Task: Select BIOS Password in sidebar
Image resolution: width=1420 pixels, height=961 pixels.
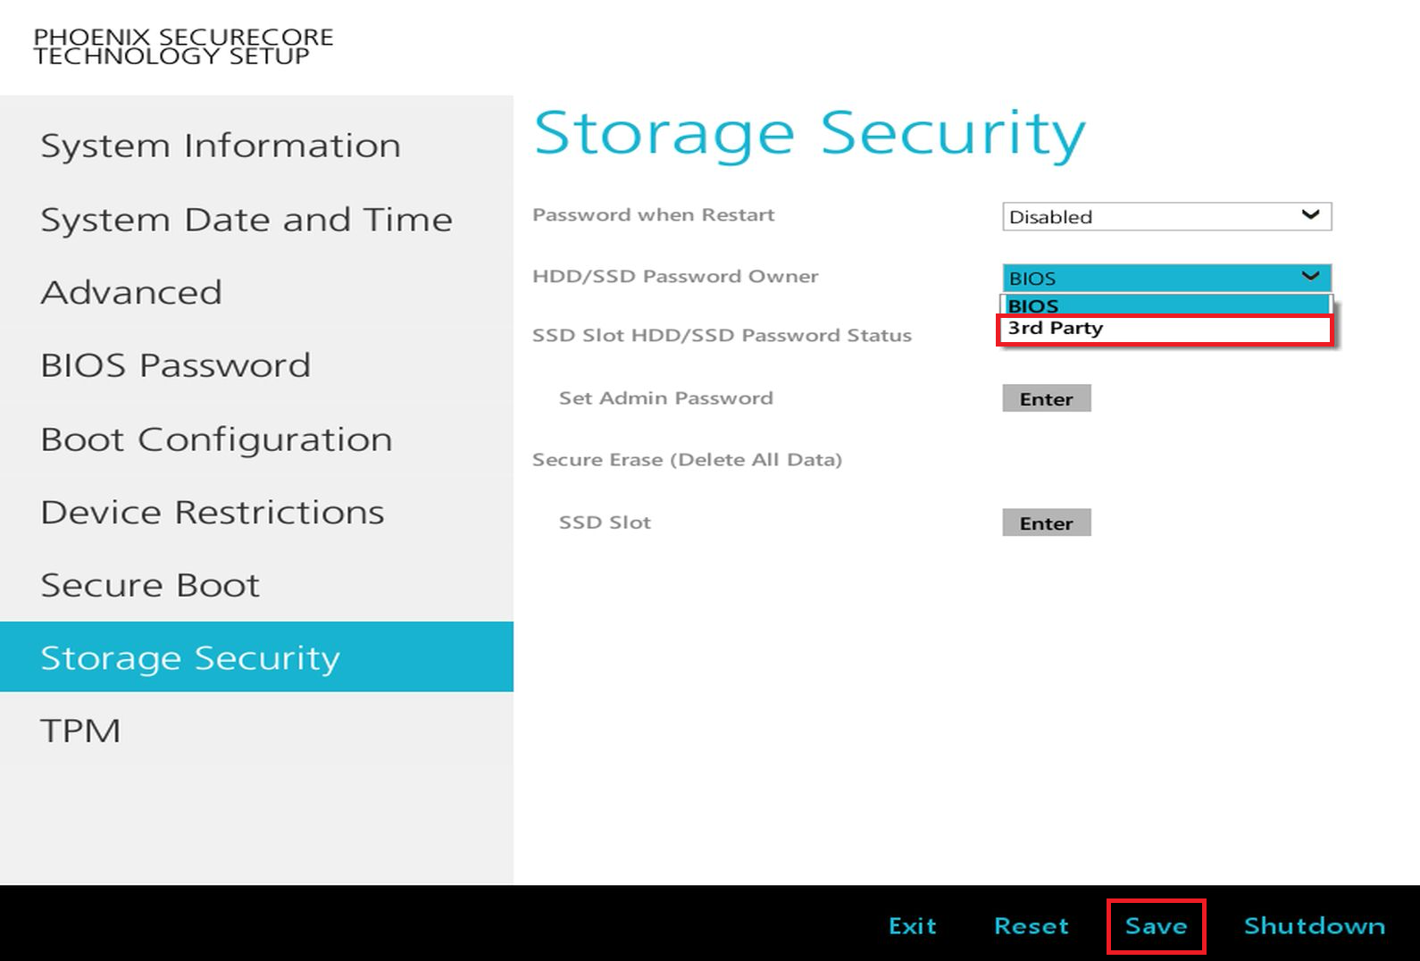Action: [x=176, y=365]
